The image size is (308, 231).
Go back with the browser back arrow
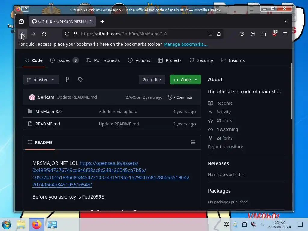[22, 34]
